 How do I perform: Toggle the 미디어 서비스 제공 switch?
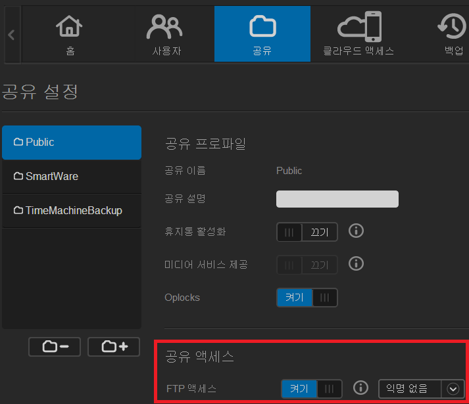(x=307, y=265)
